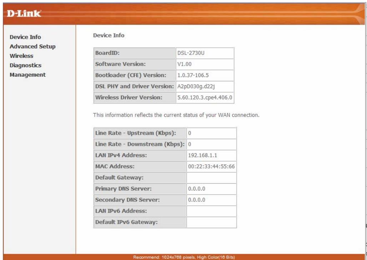The image size is (367, 260).
Task: Select the Primary DNS Server 0.0.0.0 value
Action: [x=197, y=189]
